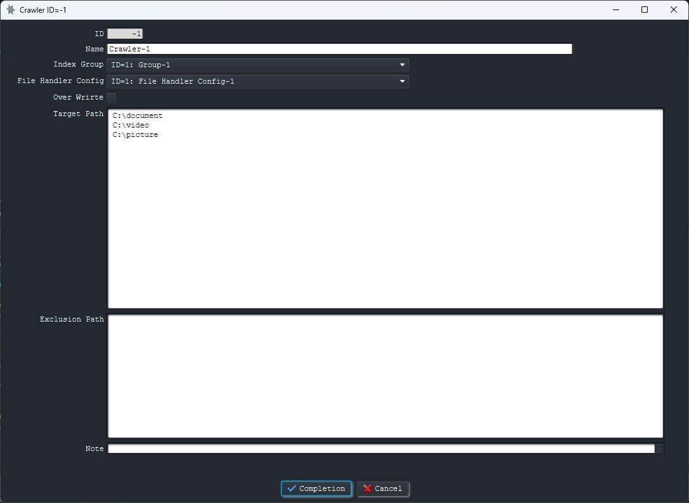Screen dimensions: 689x503
Task: Click the blue checkmark icon on Completion
Action: (x=292, y=488)
